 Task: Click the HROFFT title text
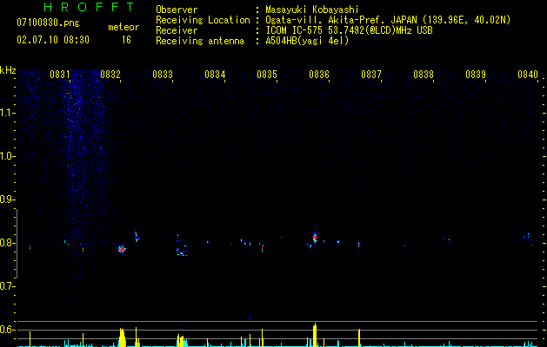click(x=90, y=7)
